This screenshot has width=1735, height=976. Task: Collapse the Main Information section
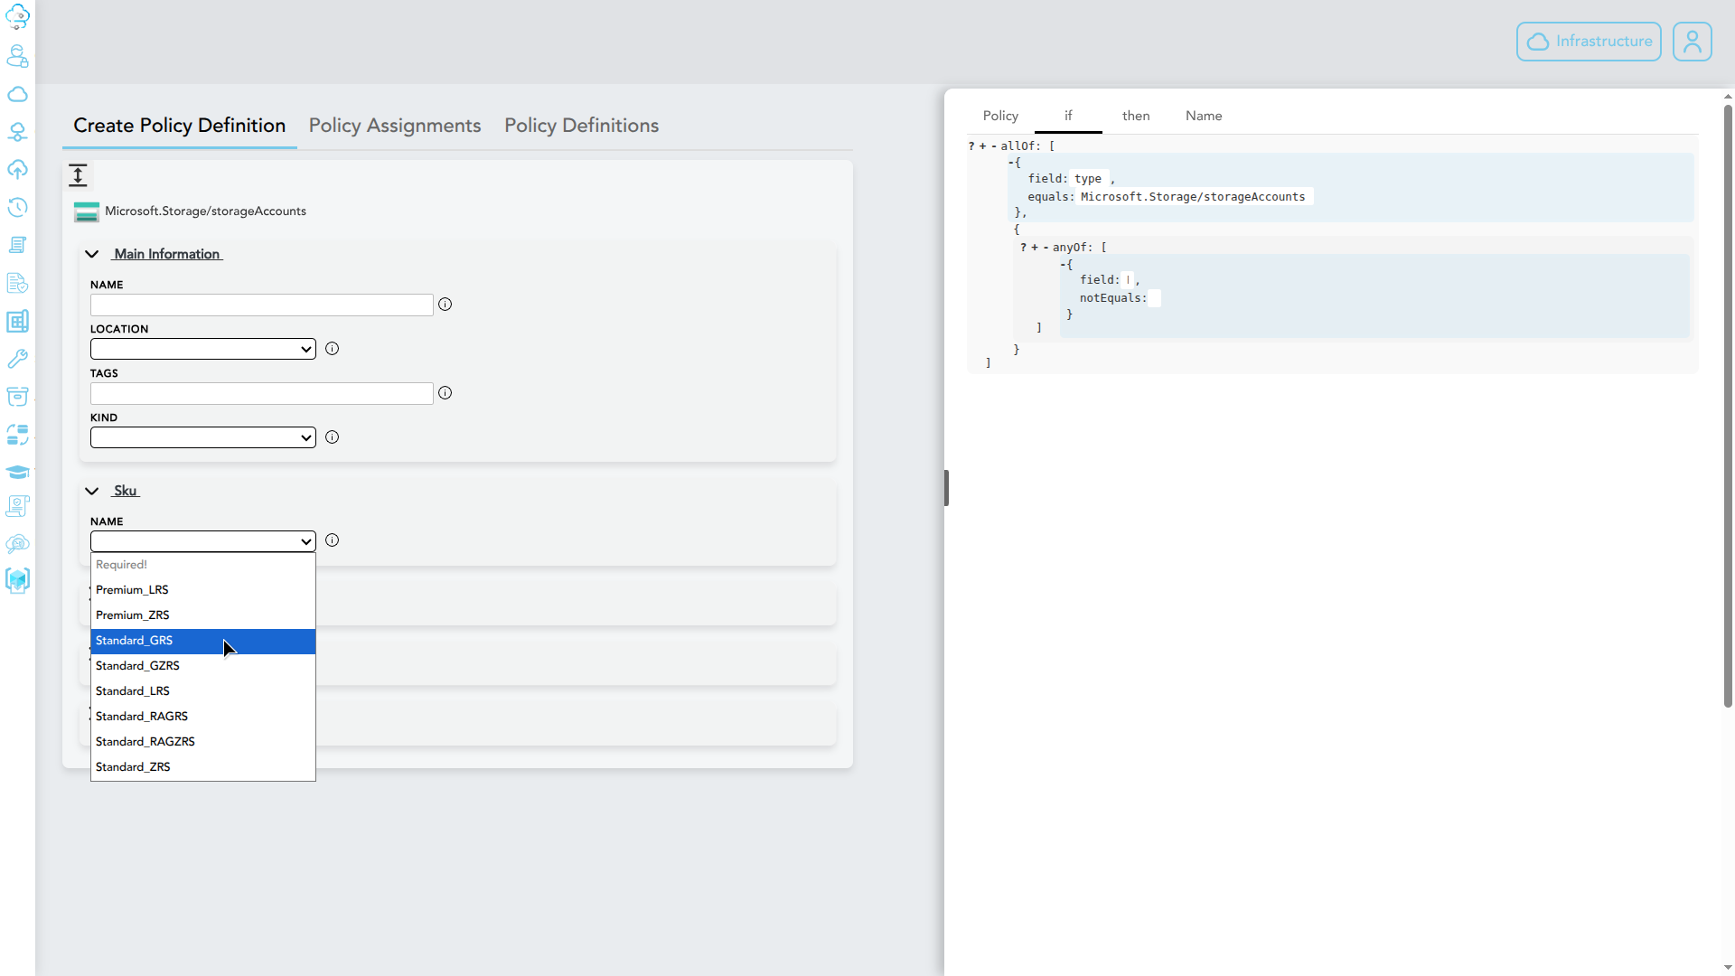coord(92,255)
